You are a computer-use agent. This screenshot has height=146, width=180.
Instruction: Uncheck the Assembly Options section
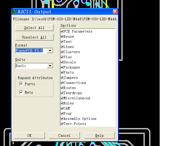pos(62,119)
